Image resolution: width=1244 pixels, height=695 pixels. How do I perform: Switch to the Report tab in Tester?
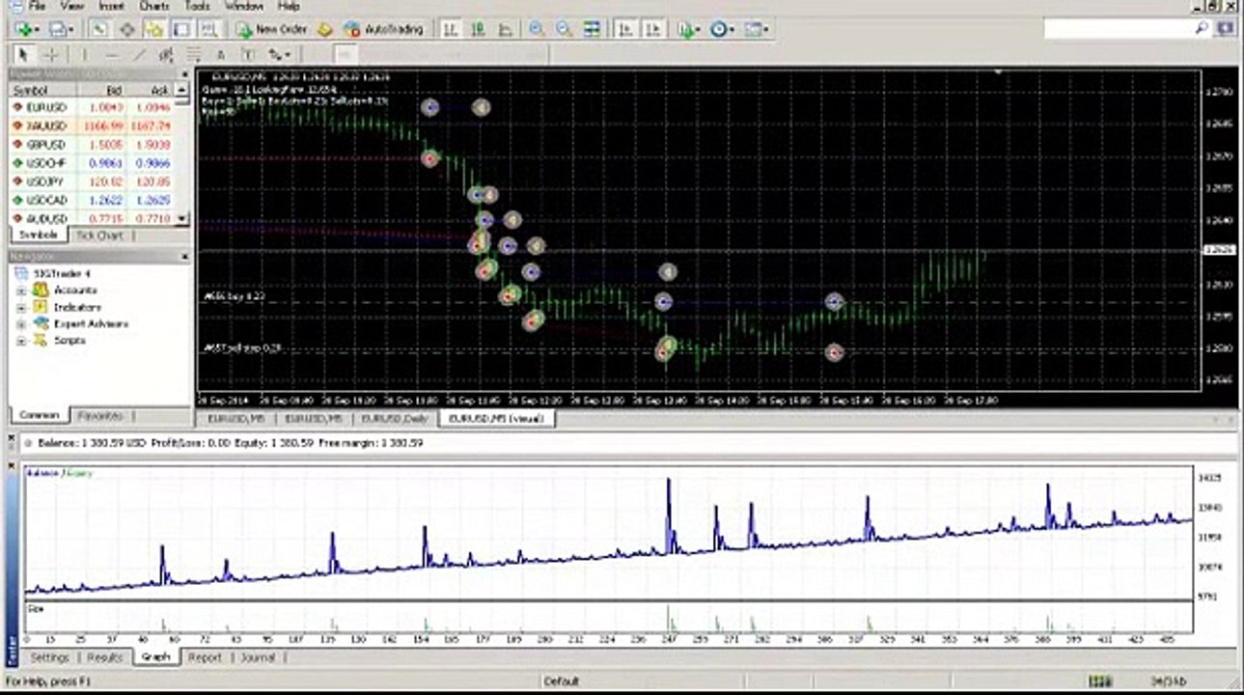click(x=204, y=657)
